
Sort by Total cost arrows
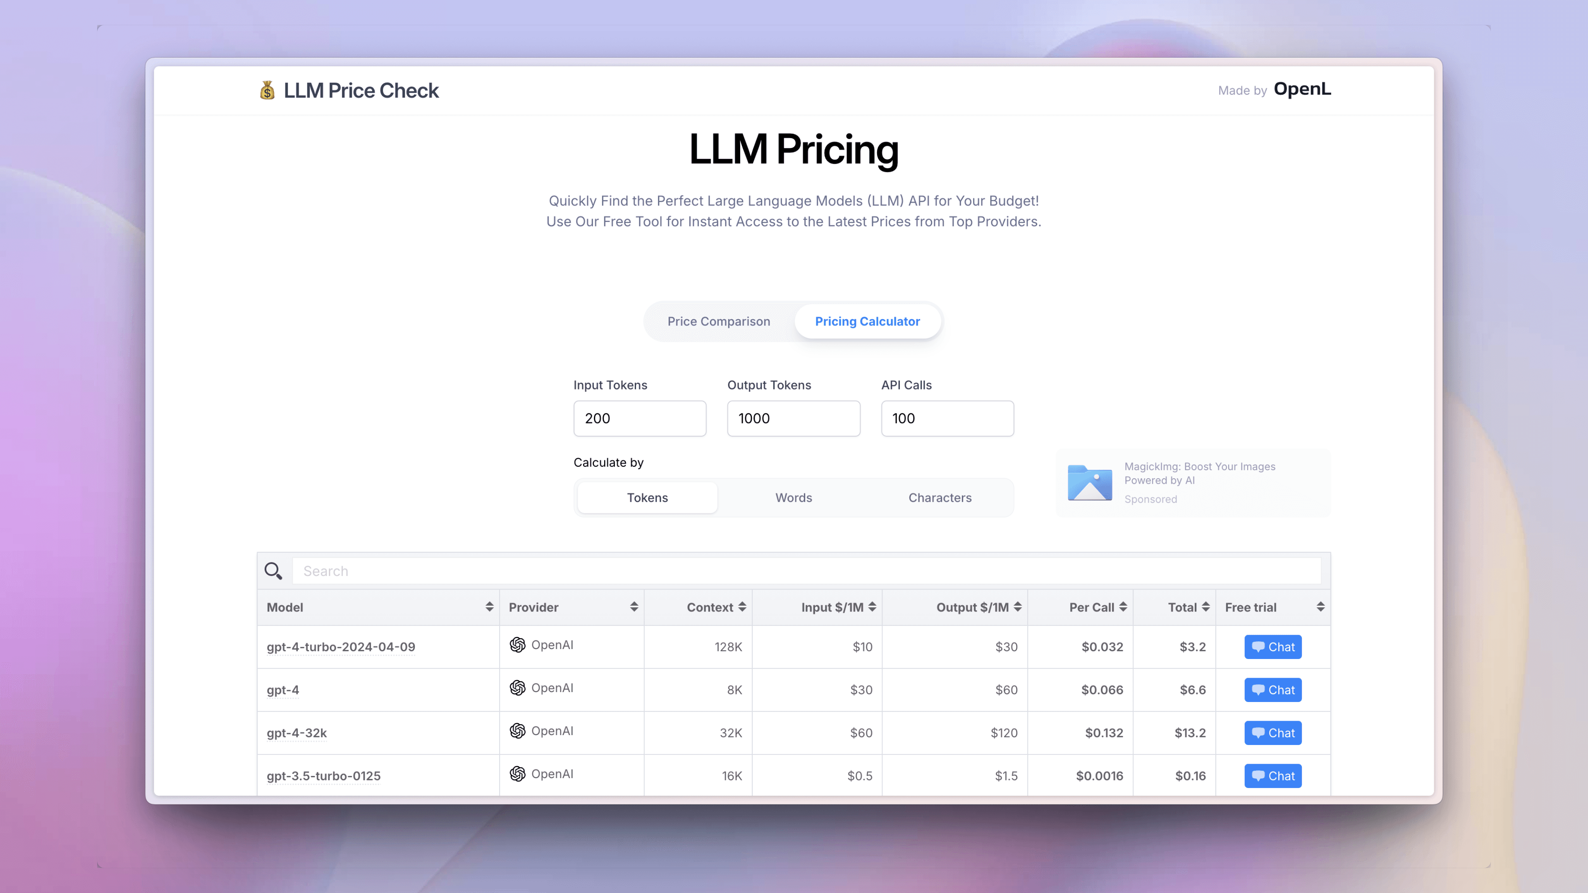pos(1205,607)
